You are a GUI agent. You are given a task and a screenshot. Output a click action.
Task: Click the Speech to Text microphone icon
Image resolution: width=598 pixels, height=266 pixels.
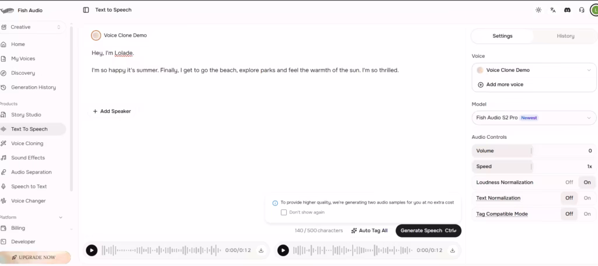click(4, 187)
